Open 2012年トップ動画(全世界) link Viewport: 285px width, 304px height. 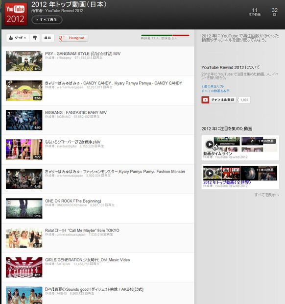pos(227,182)
